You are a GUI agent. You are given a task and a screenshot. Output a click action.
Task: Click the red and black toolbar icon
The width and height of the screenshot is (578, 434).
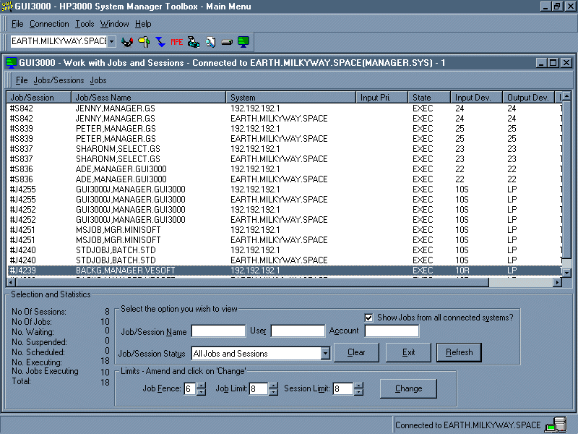tap(127, 42)
